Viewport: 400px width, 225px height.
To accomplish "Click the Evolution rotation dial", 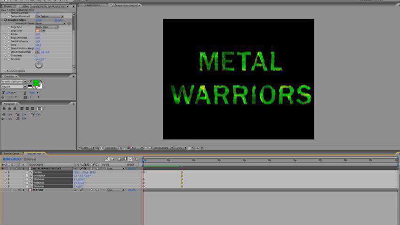I will pyautogui.click(x=39, y=64).
